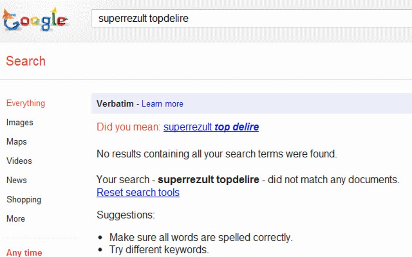Viewport: 412px width, 257px height.
Task: Click the "No results containing" message
Action: coord(217,154)
